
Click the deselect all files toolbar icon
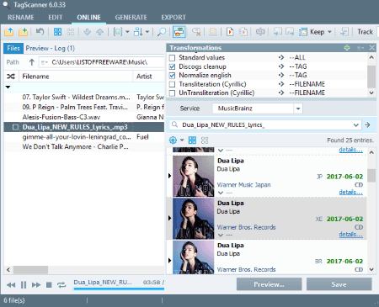tap(71, 32)
